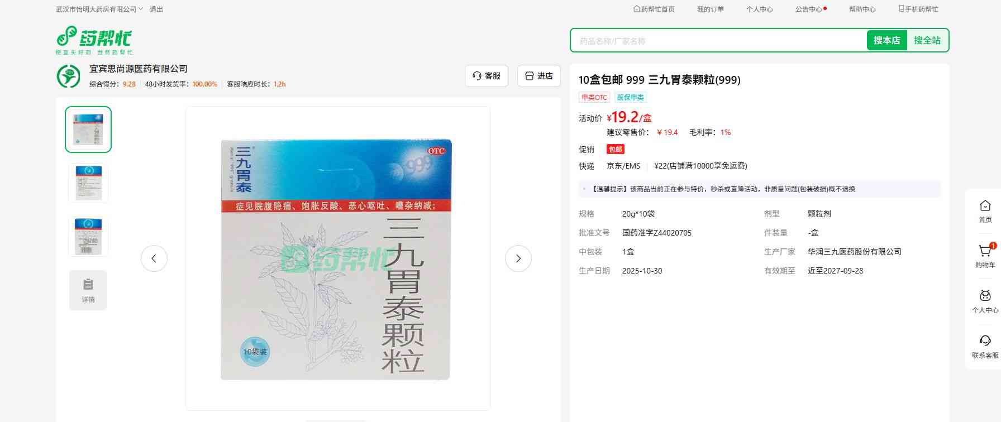Click the 进店 button
The height and width of the screenshot is (422, 1001).
pos(538,76)
